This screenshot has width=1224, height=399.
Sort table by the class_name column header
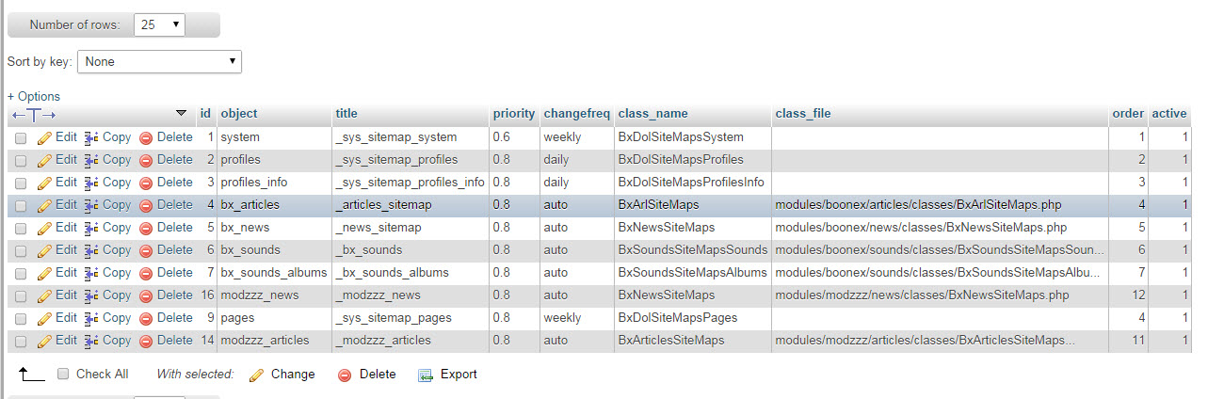pyautogui.click(x=652, y=114)
